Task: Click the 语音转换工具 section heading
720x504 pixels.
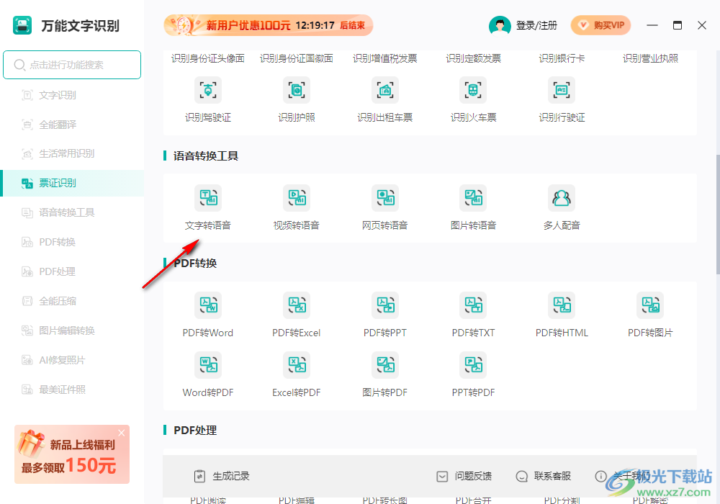Action: click(x=206, y=156)
